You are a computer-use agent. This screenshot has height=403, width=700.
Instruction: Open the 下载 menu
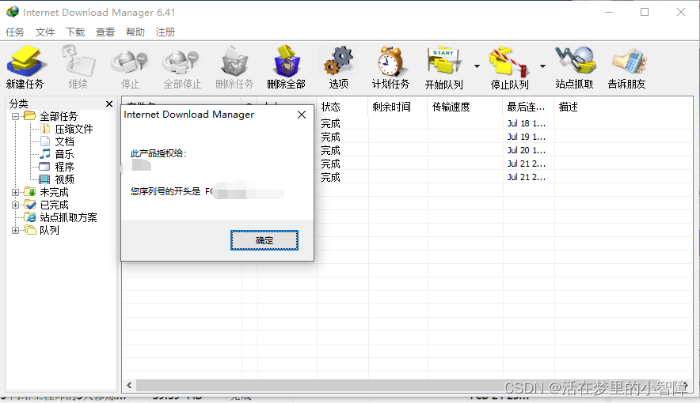75,32
